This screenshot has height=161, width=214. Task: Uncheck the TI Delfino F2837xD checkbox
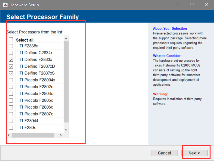(11, 66)
